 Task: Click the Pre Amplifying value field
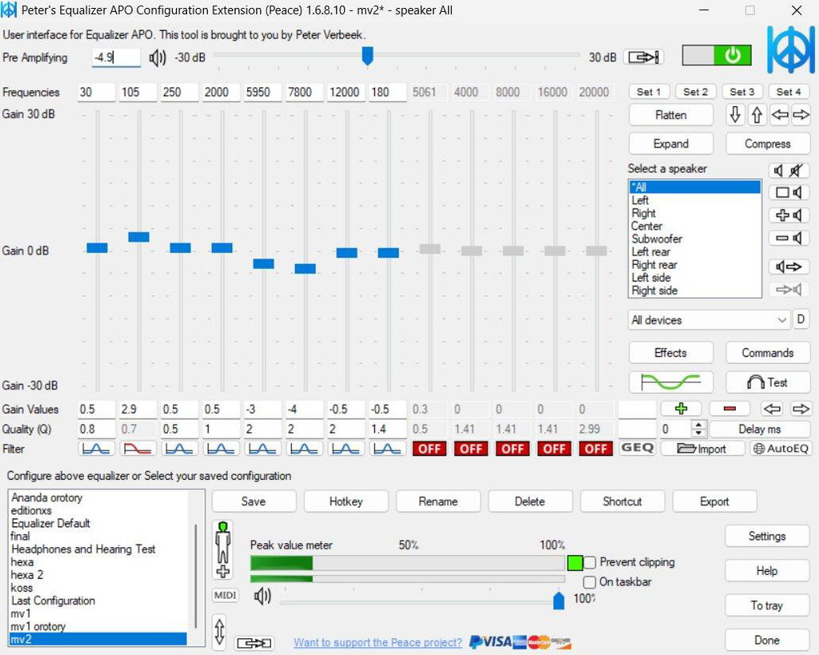pos(116,58)
